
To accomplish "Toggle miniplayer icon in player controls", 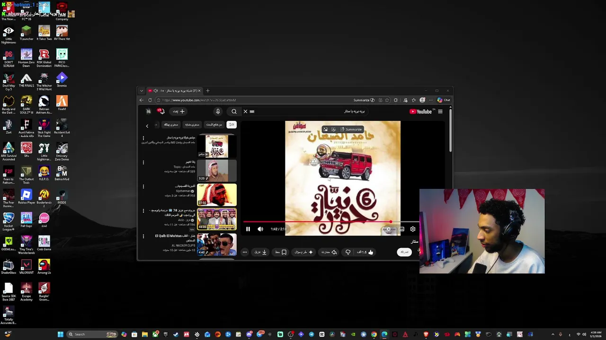I will [401, 229].
